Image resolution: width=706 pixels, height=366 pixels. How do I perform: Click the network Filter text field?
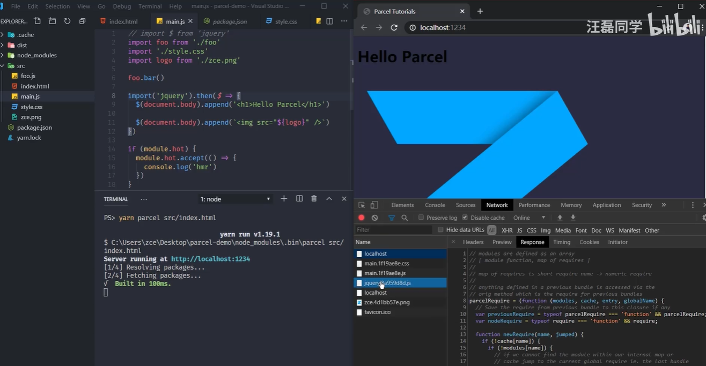(x=393, y=230)
